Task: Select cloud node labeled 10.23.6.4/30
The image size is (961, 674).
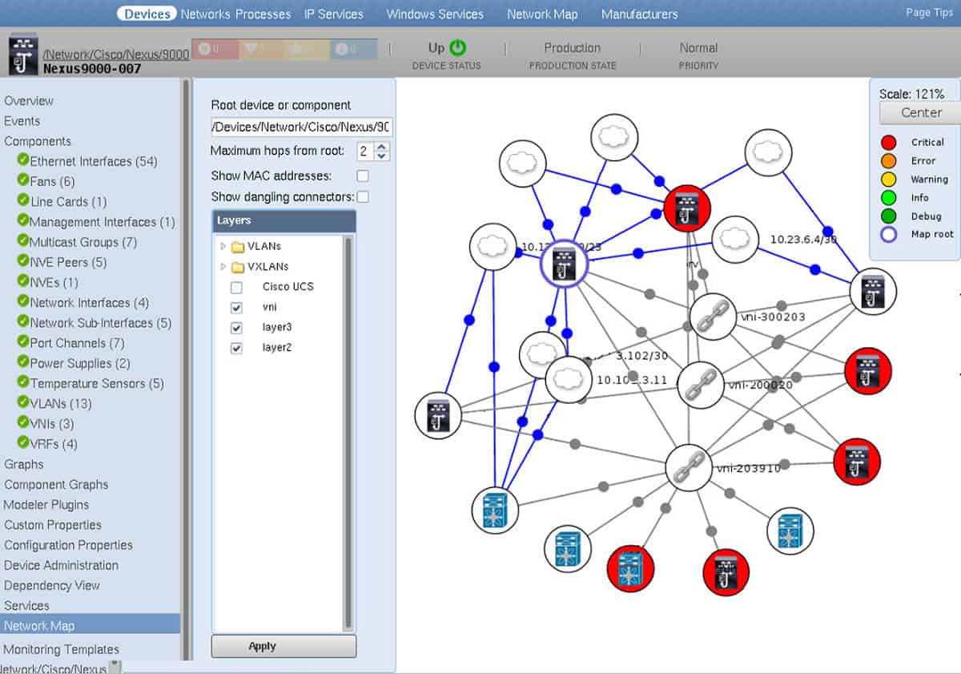Action: pos(735,240)
